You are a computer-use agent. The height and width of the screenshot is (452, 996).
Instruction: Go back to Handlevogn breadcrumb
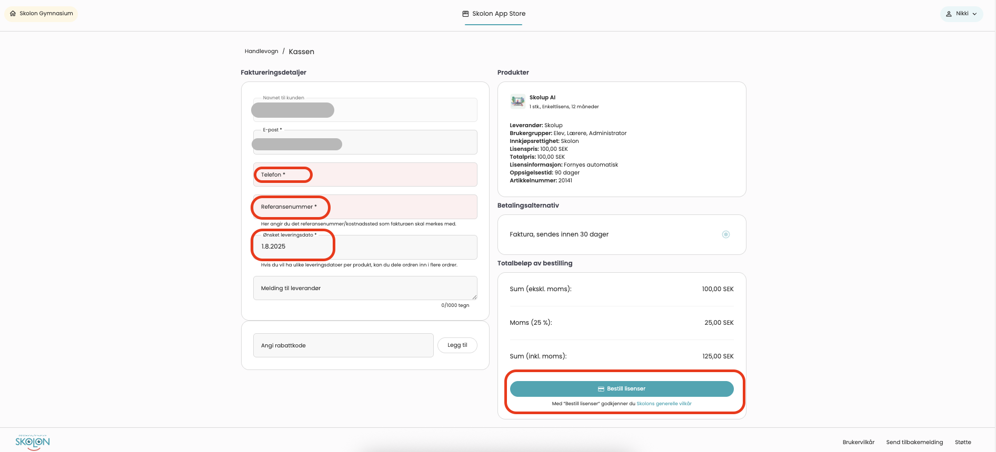point(261,52)
